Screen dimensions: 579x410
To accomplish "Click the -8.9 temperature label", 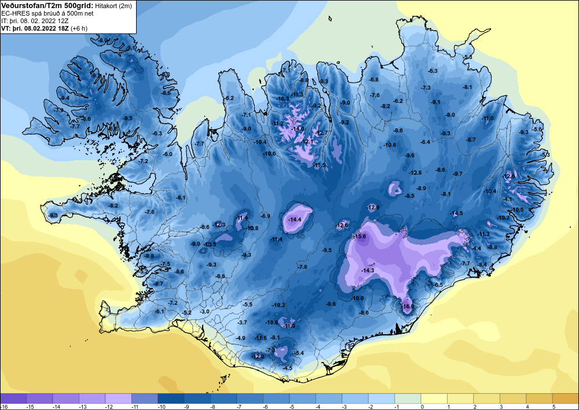I will point(421,188).
